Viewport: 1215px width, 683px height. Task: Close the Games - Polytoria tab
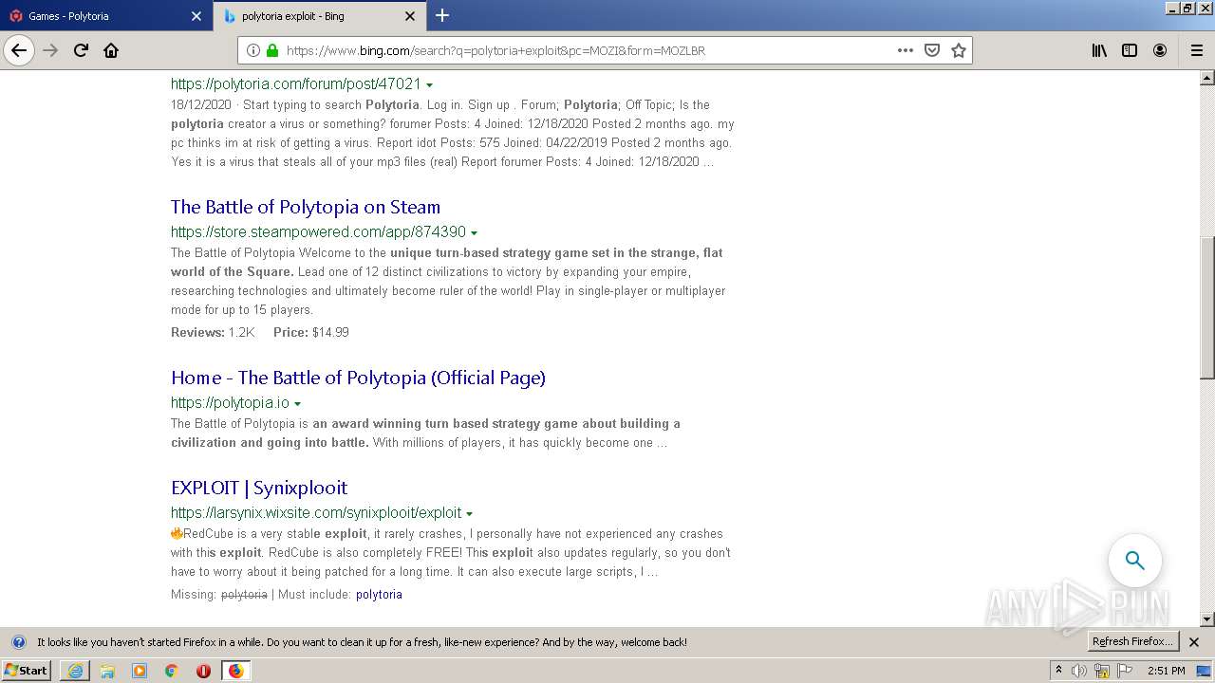tap(196, 16)
